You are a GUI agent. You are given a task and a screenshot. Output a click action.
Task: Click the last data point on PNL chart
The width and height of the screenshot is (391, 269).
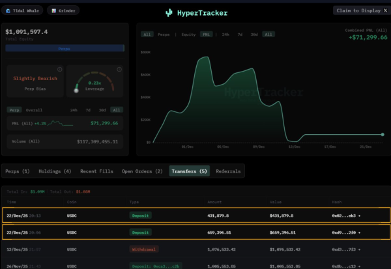382,134
